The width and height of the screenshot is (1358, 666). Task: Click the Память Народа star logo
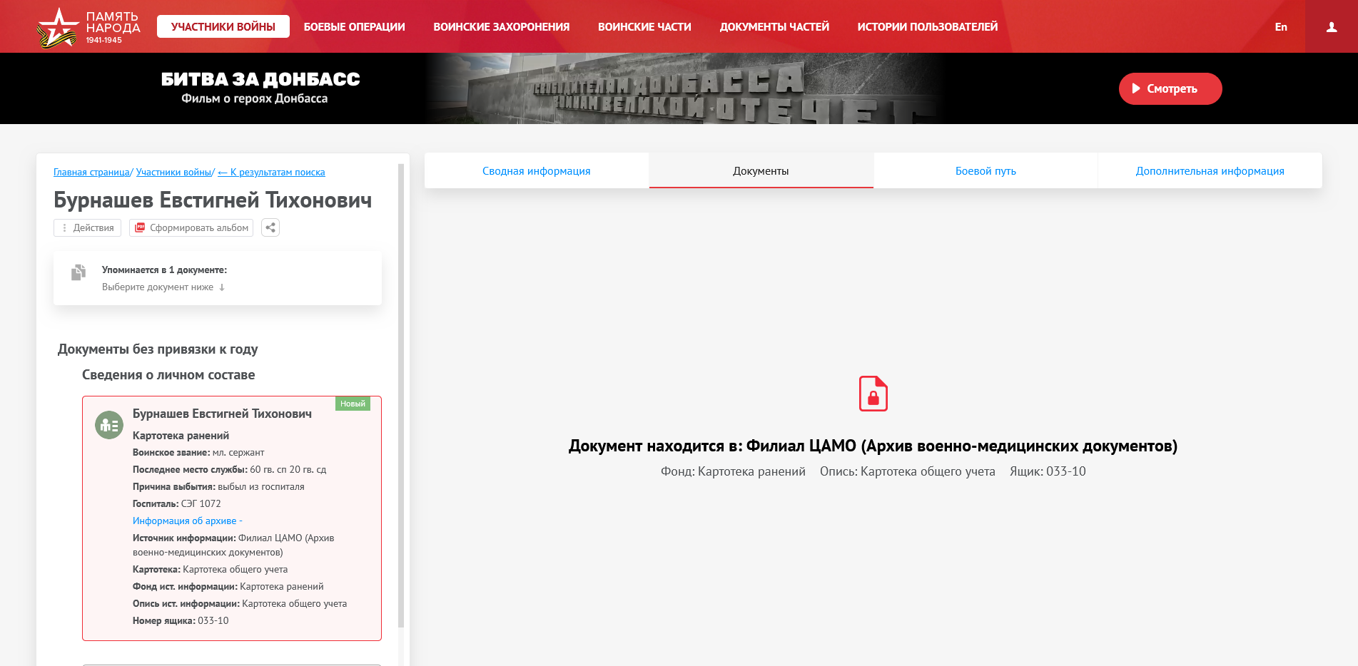point(57,27)
